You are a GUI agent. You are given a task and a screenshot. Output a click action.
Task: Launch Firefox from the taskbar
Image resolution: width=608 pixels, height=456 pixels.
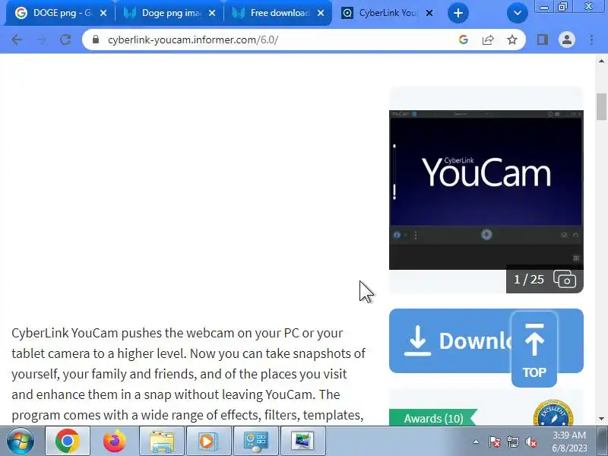tap(115, 442)
